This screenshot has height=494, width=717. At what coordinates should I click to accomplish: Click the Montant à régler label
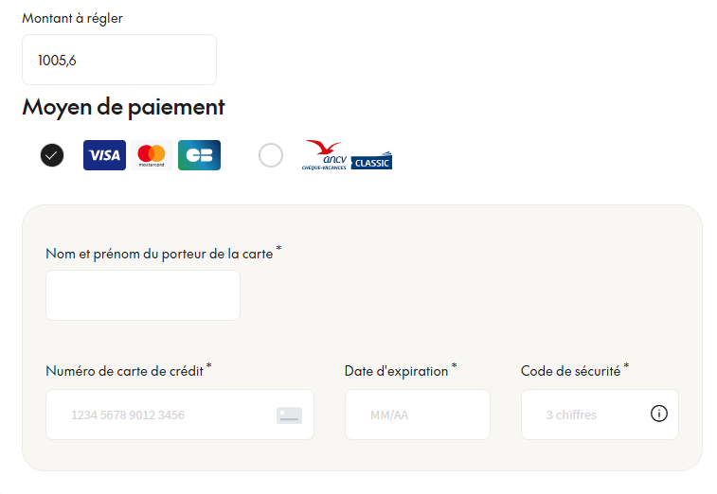click(x=73, y=19)
